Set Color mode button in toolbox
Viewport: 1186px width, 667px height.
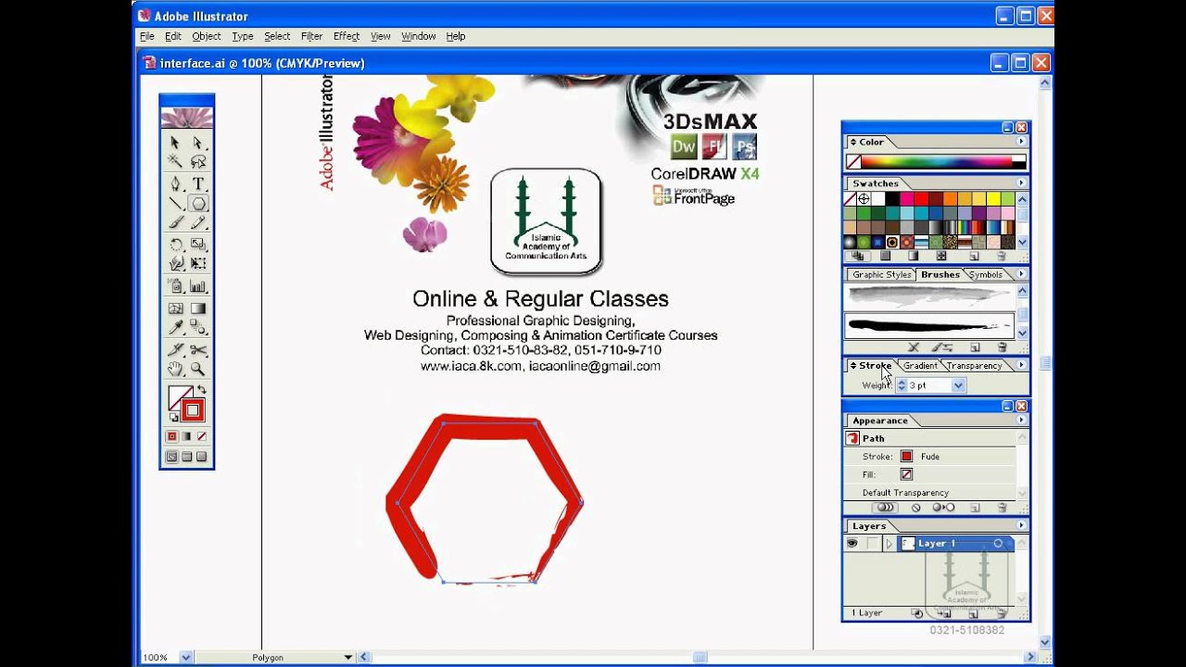point(171,436)
